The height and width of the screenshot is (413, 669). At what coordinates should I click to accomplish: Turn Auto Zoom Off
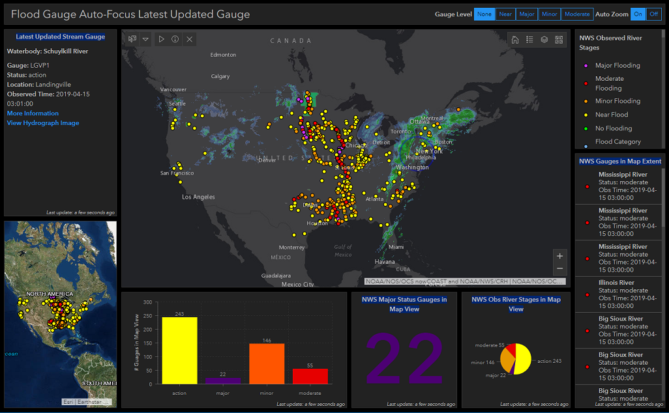pyautogui.click(x=654, y=14)
